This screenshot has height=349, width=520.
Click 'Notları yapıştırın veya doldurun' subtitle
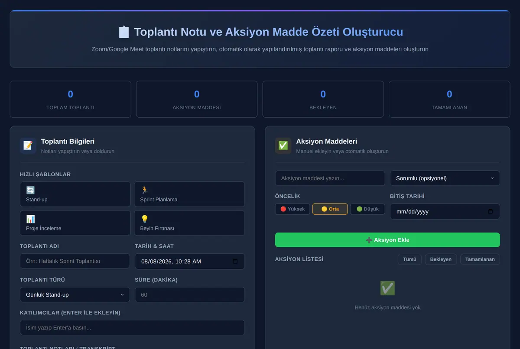click(x=78, y=152)
